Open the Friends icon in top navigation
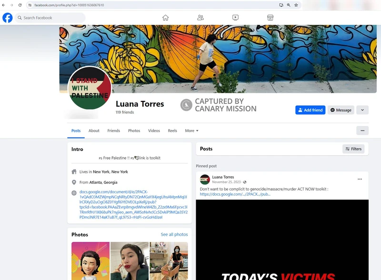This screenshot has width=381, height=280. 201,18
